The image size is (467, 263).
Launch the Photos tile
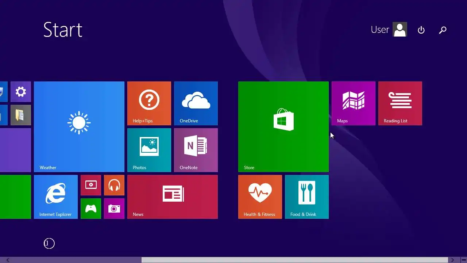pos(149,150)
